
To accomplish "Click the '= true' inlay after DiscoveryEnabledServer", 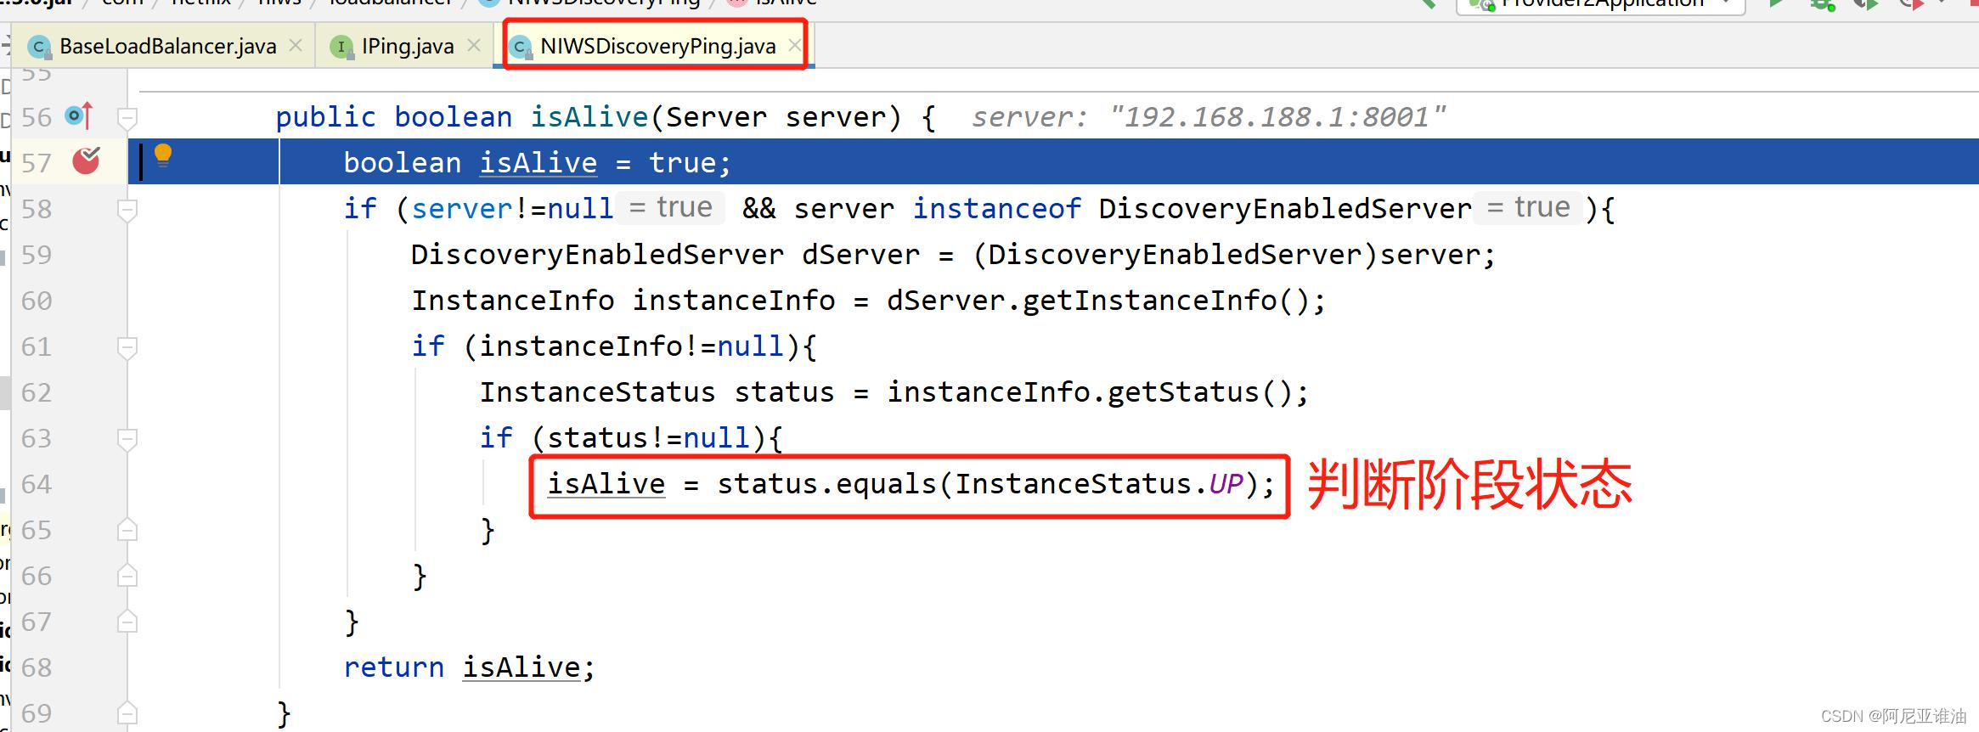I will point(1529,207).
